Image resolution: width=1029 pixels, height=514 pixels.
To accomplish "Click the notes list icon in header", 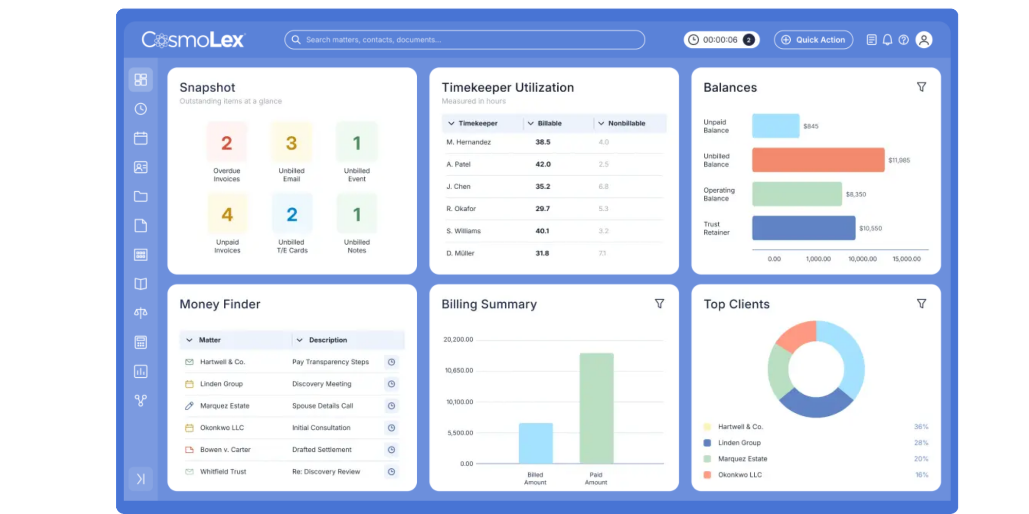I will point(872,40).
